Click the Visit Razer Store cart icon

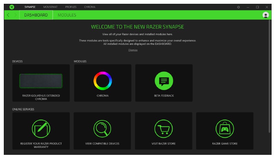point(164,129)
